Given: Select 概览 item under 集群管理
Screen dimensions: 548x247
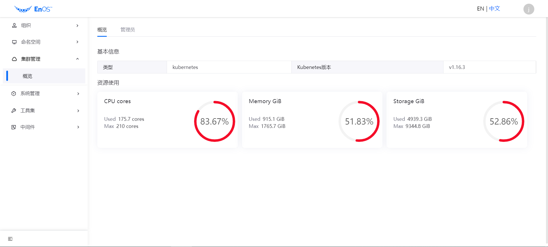Looking at the screenshot, I should point(27,76).
